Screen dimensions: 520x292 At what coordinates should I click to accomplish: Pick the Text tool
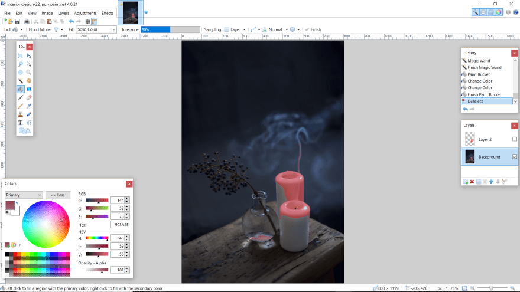[20, 123]
